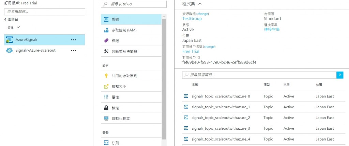Click the 搜尋篩選項目 search field

259,75
